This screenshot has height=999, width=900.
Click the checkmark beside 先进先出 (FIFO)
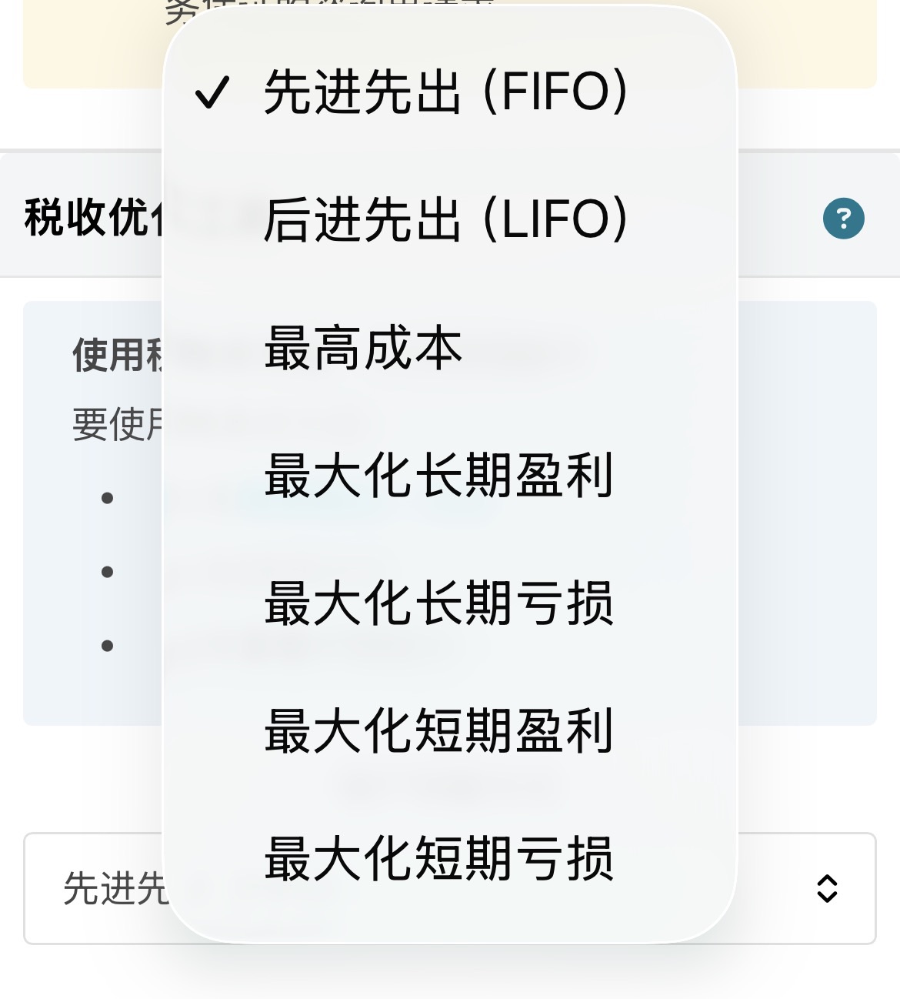click(x=212, y=92)
